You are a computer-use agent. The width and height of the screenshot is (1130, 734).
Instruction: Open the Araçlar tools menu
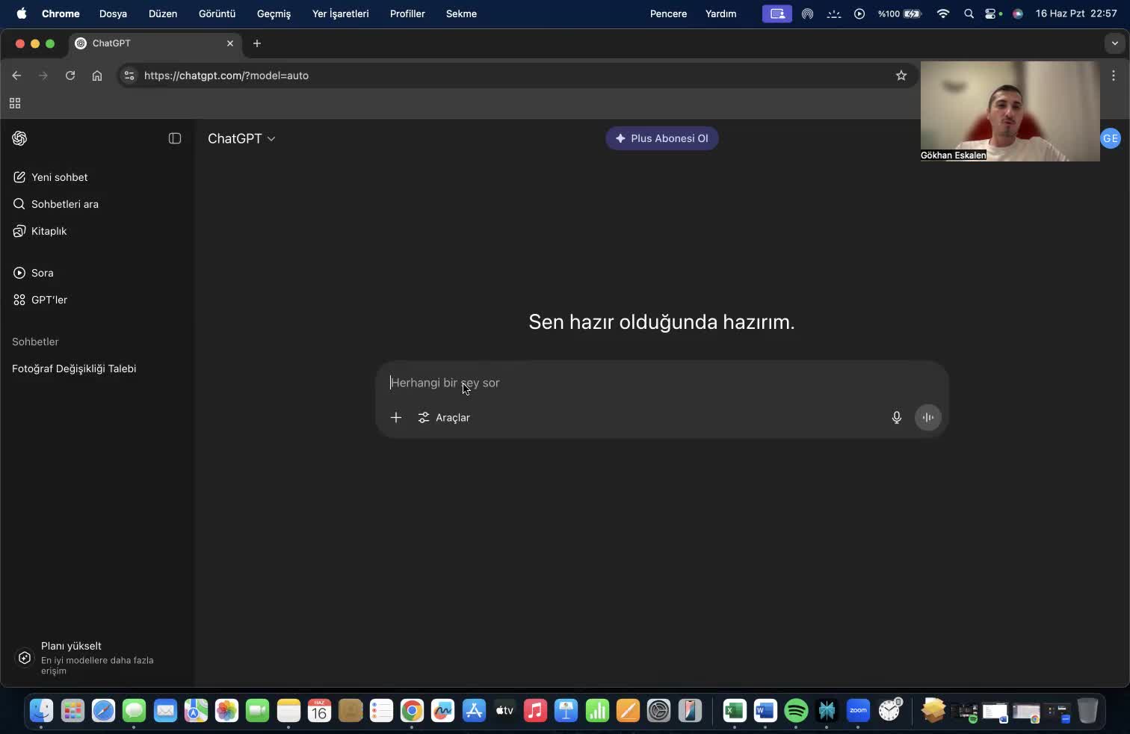tap(444, 418)
